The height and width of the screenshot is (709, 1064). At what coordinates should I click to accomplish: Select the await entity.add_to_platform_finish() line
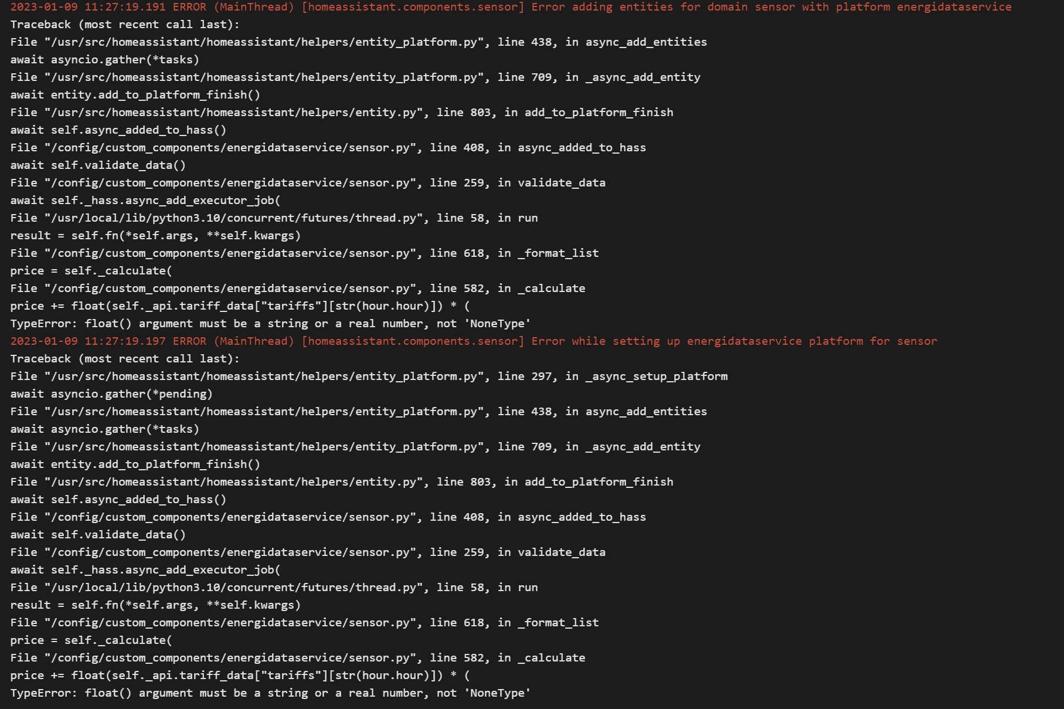click(x=135, y=94)
